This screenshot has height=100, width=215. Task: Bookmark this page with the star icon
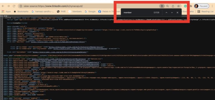point(178,6)
